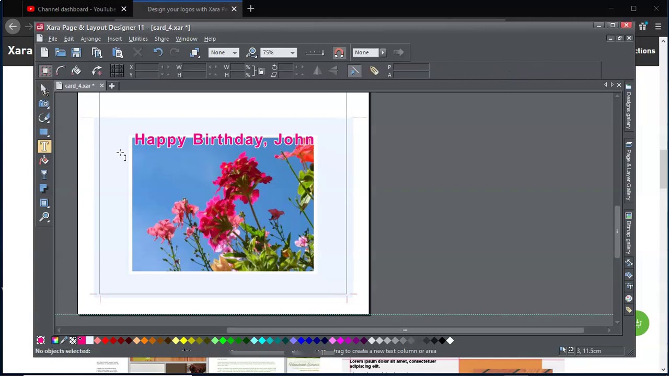669x376 pixels.
Task: Click the curved line infobar icon
Action: [x=61, y=71]
